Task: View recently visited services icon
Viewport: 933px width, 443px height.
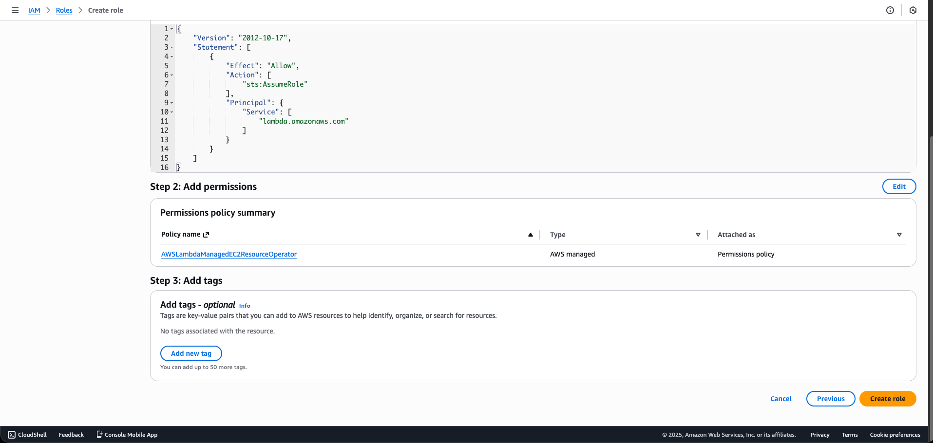Action: coord(913,10)
